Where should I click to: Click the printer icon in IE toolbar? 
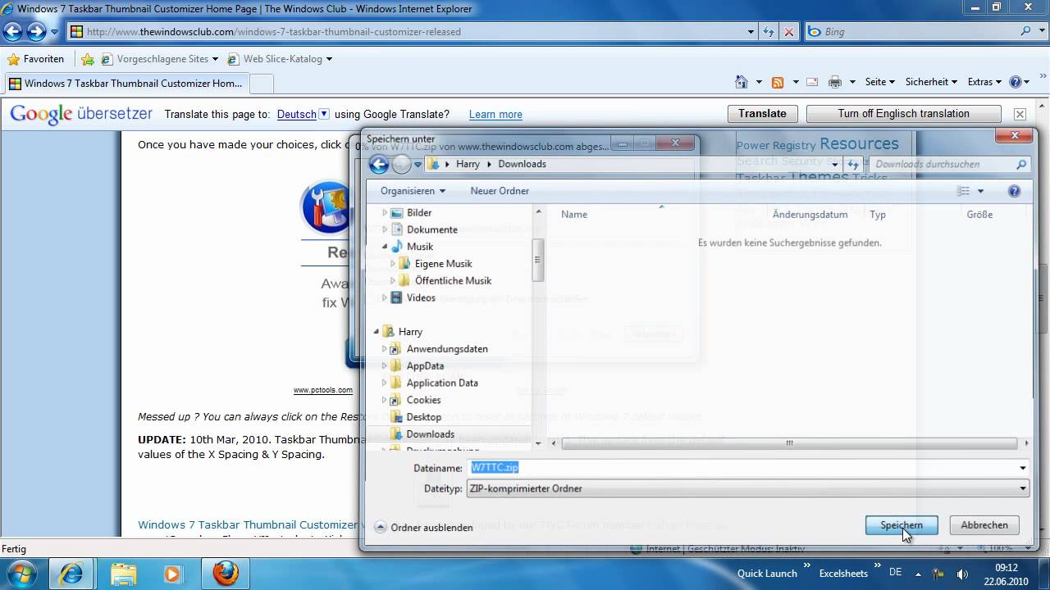point(835,82)
